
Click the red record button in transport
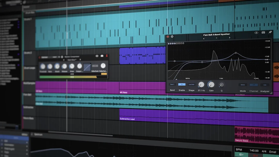pos(255,155)
